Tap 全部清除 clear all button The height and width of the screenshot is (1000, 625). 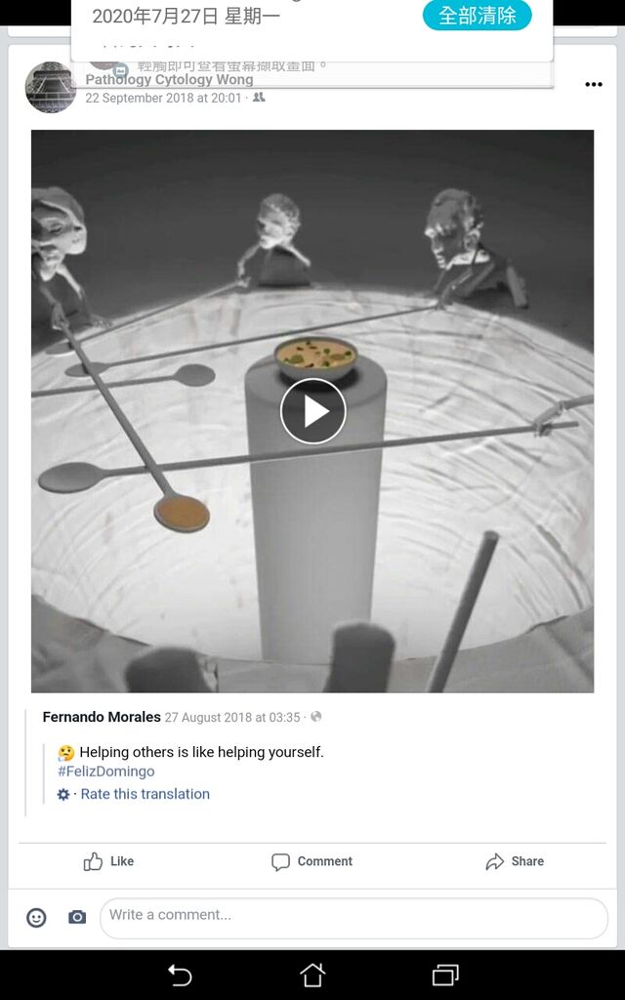coord(477,16)
